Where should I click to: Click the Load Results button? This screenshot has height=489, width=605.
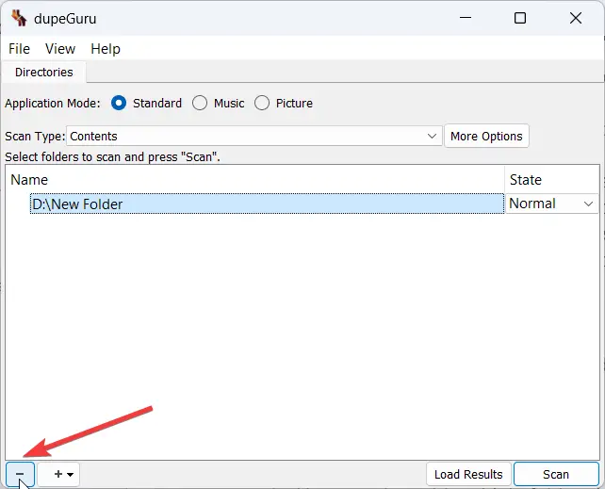click(x=468, y=474)
